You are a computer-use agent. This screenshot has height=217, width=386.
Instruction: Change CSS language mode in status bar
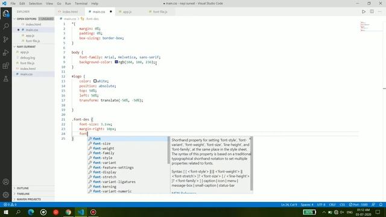(x=342, y=204)
